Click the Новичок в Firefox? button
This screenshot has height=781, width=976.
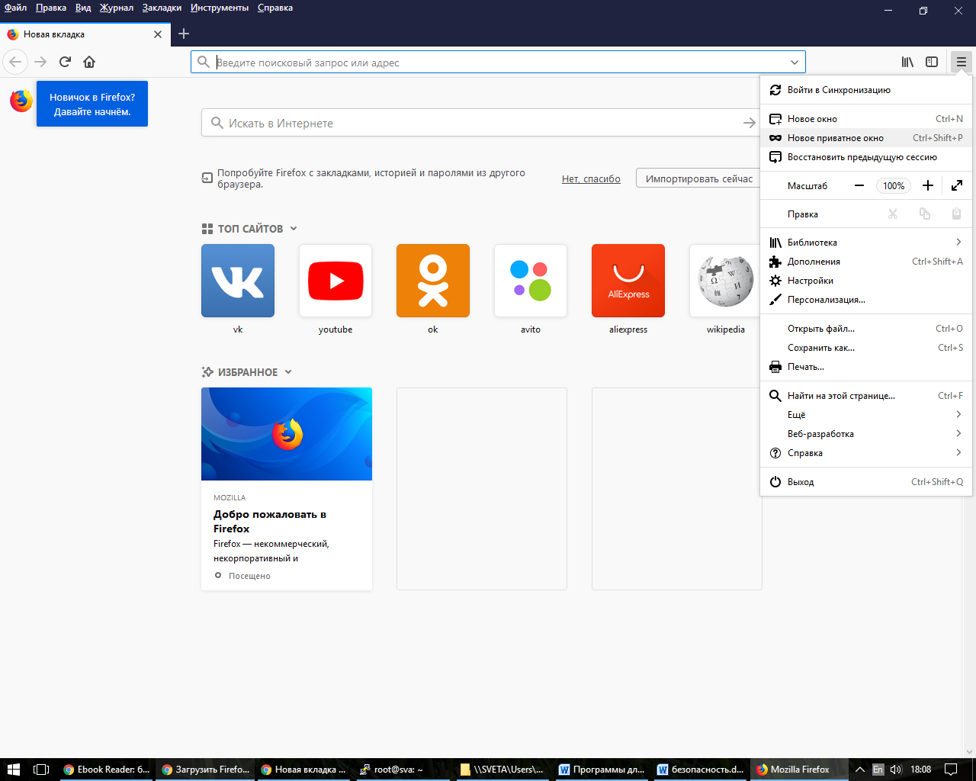click(x=92, y=104)
